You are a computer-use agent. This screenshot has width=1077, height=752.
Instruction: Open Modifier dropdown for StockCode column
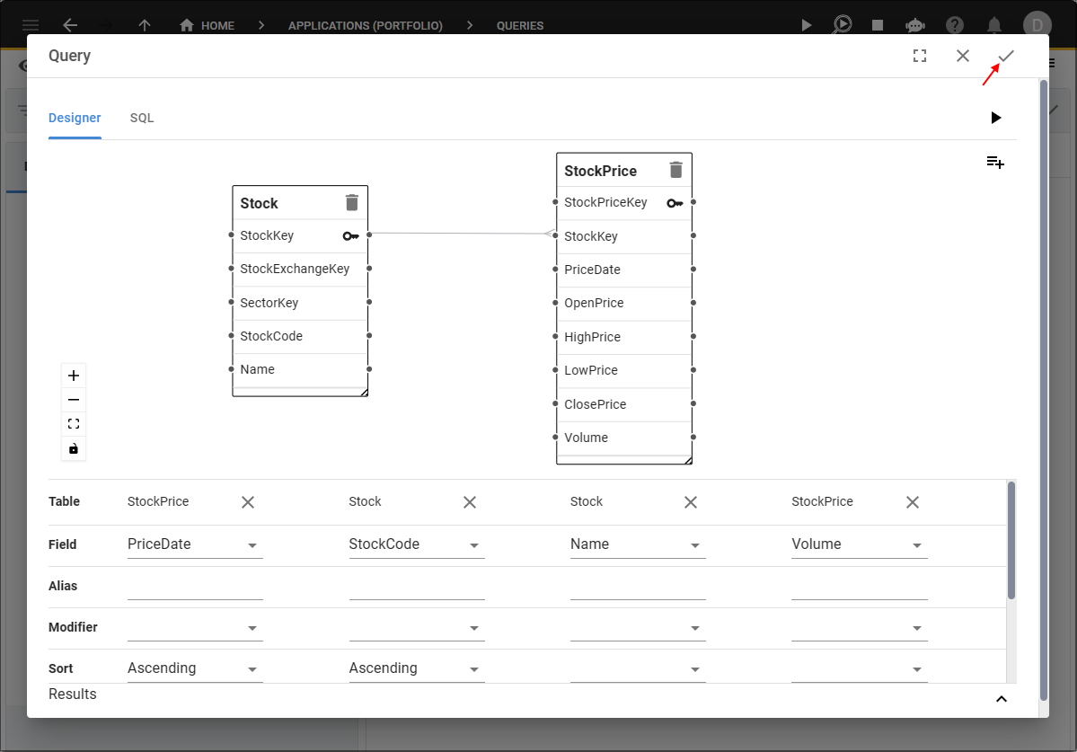417,628
